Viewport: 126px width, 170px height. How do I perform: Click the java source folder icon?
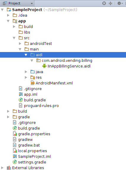point(33,72)
